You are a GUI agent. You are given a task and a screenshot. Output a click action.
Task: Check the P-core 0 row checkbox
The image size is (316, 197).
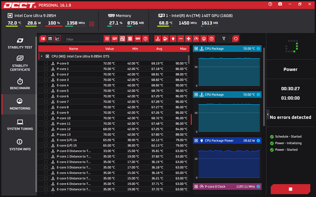coord(46,64)
